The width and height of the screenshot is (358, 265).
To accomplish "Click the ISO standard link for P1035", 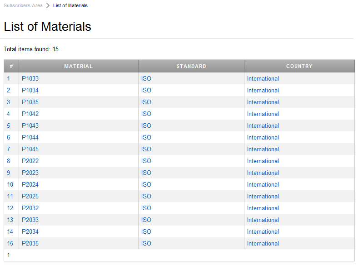I will pos(146,102).
